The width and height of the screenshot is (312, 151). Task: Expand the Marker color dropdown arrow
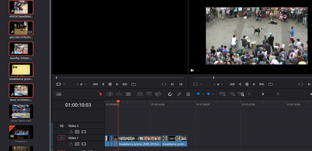click(213, 94)
